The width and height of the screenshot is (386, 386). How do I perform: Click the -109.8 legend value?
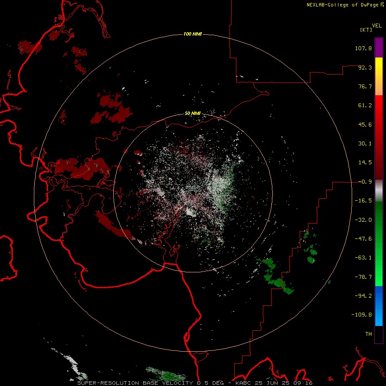(x=362, y=315)
